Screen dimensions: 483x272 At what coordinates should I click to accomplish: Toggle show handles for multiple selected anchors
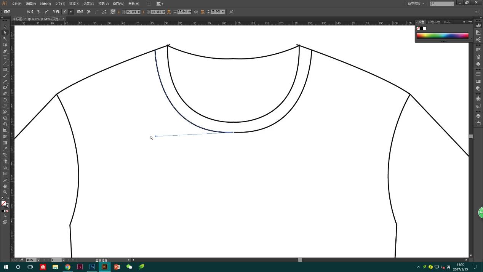[x=64, y=12]
